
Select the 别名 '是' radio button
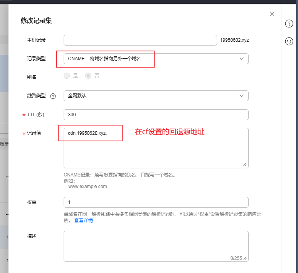[x=67, y=76]
